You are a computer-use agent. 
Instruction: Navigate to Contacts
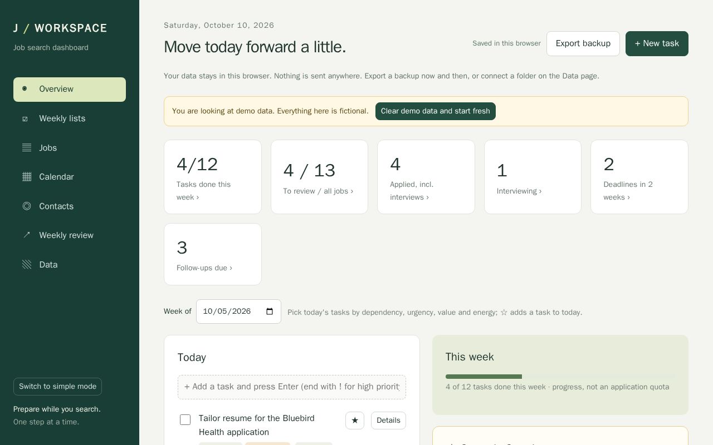[70, 206]
